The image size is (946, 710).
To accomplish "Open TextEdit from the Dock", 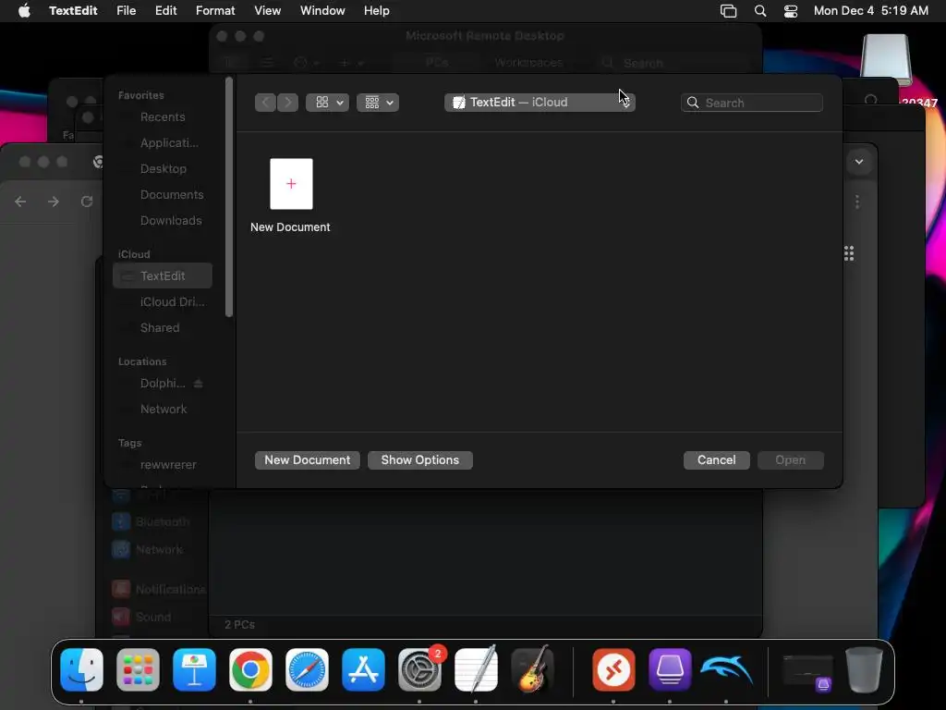I will (476, 669).
